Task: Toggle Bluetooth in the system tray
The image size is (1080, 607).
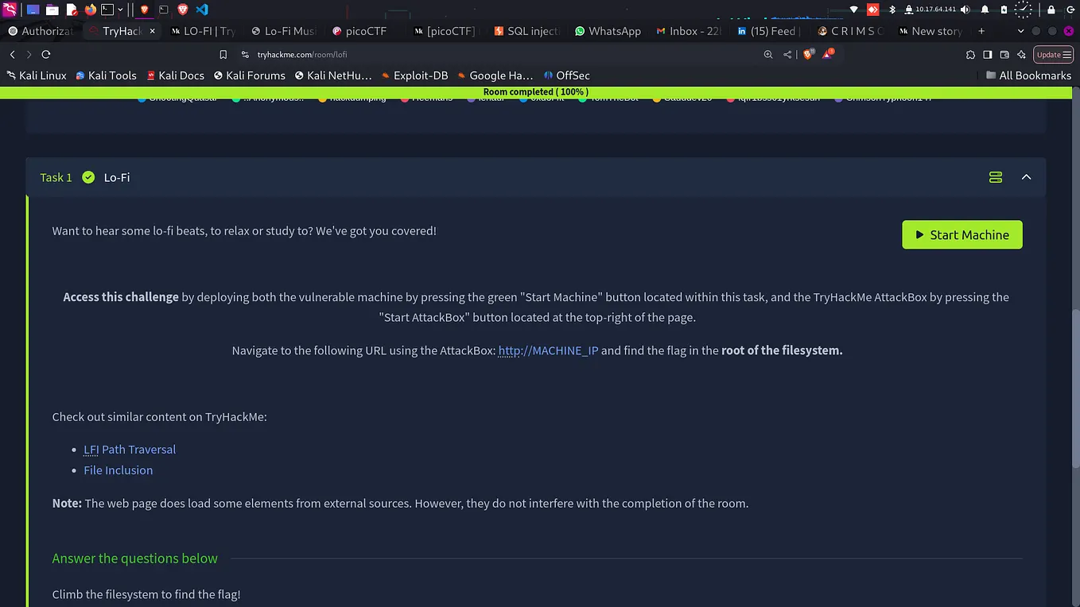Action: coord(892,10)
